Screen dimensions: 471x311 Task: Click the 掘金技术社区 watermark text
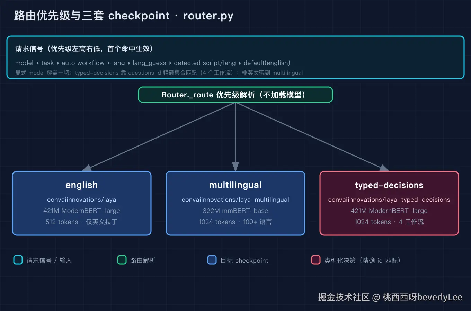pos(344,297)
